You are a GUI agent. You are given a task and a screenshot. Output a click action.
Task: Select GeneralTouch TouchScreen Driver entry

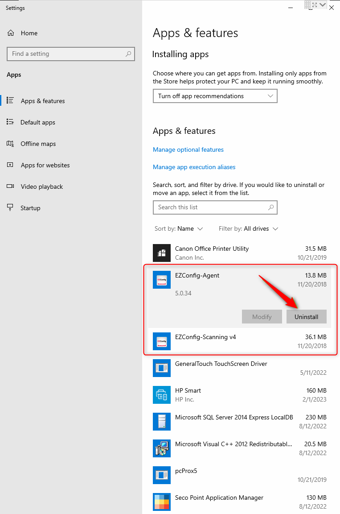click(240, 368)
